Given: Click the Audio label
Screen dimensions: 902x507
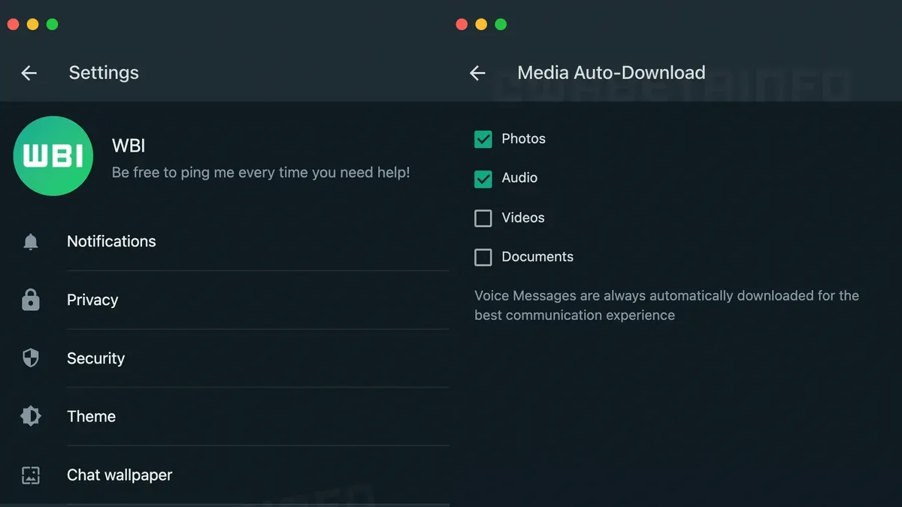Looking at the screenshot, I should click(520, 178).
